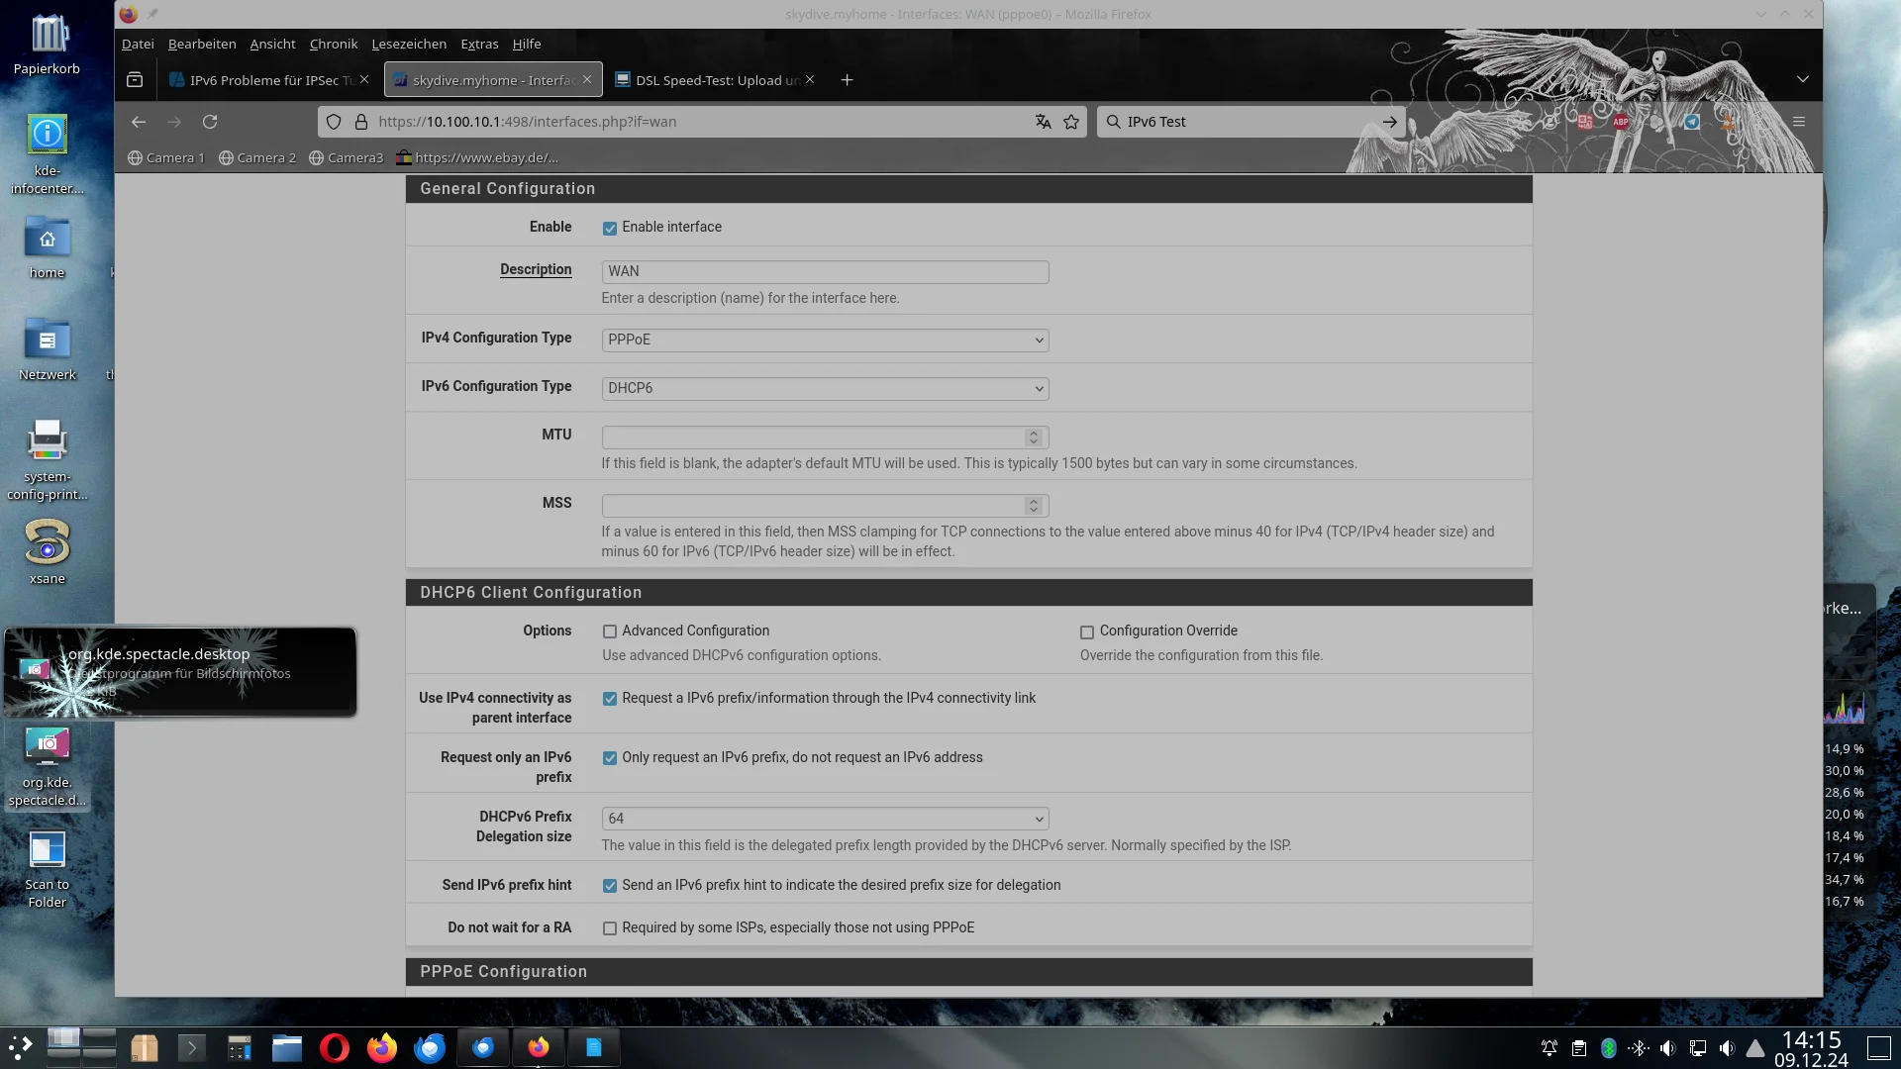
Task: Open the home folder desktop icon
Action: [47, 249]
